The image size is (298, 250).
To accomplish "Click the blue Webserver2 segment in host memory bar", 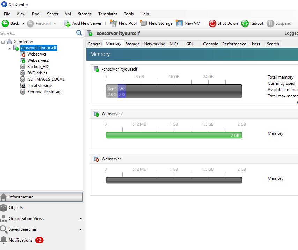I will (122, 91).
